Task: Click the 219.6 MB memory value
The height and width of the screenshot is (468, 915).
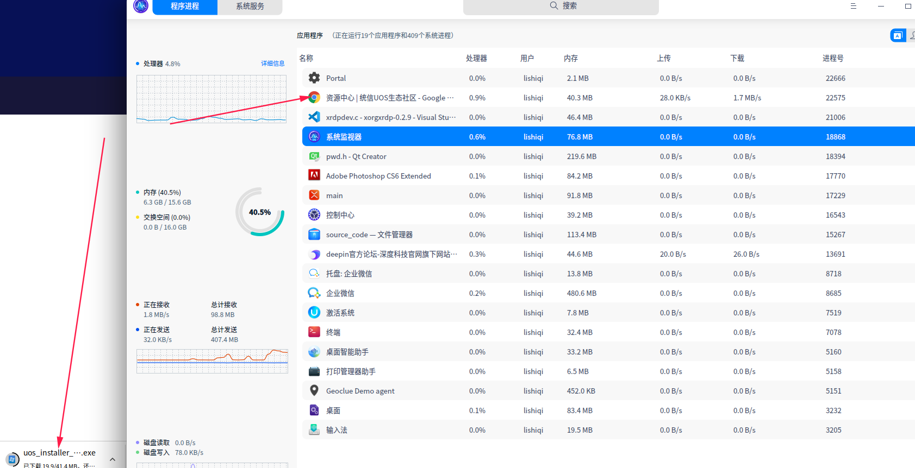Action: pyautogui.click(x=582, y=156)
